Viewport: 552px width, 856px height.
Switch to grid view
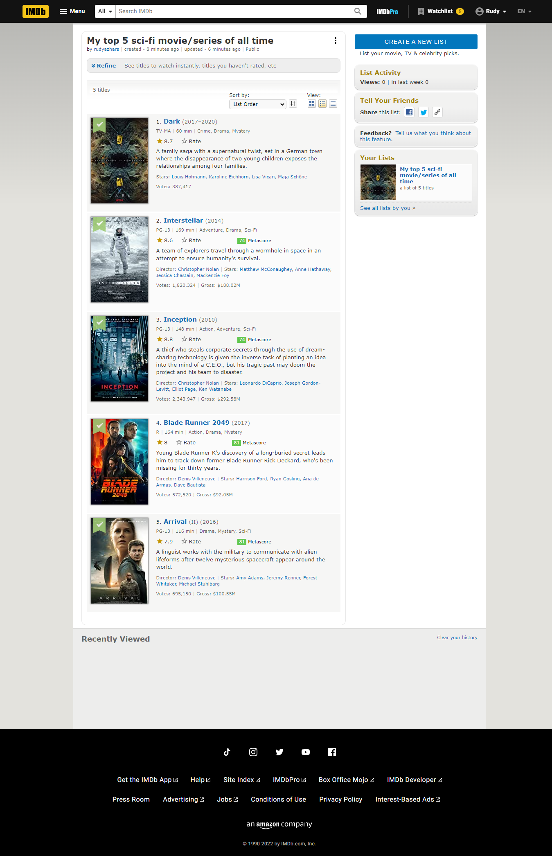click(312, 104)
